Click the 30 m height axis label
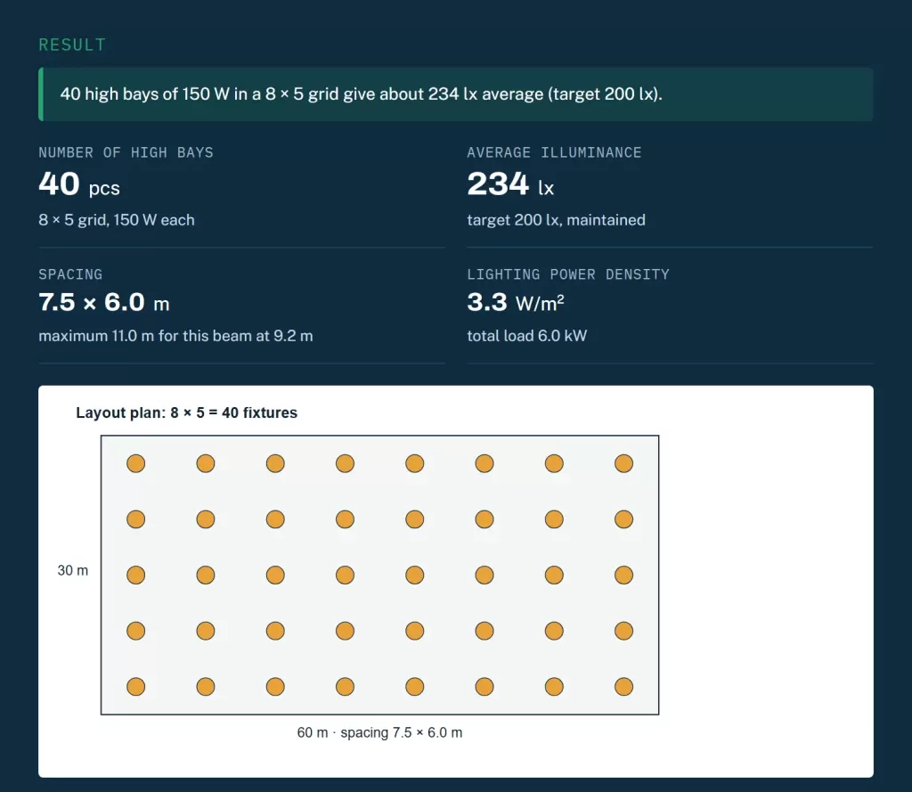 coord(73,570)
